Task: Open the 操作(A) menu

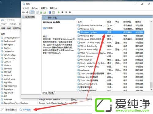Action: 35,8
